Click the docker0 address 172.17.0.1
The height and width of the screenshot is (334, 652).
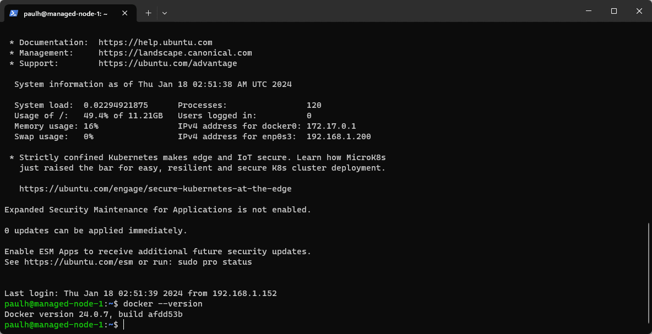point(331,126)
